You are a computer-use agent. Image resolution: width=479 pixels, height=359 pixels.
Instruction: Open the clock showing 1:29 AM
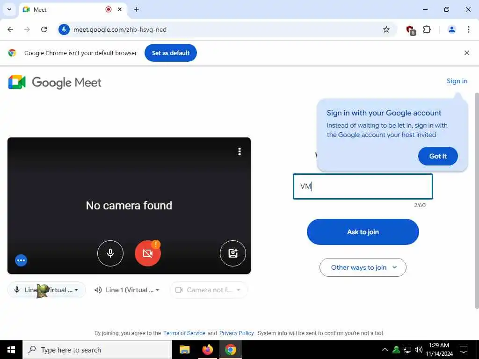point(439,350)
